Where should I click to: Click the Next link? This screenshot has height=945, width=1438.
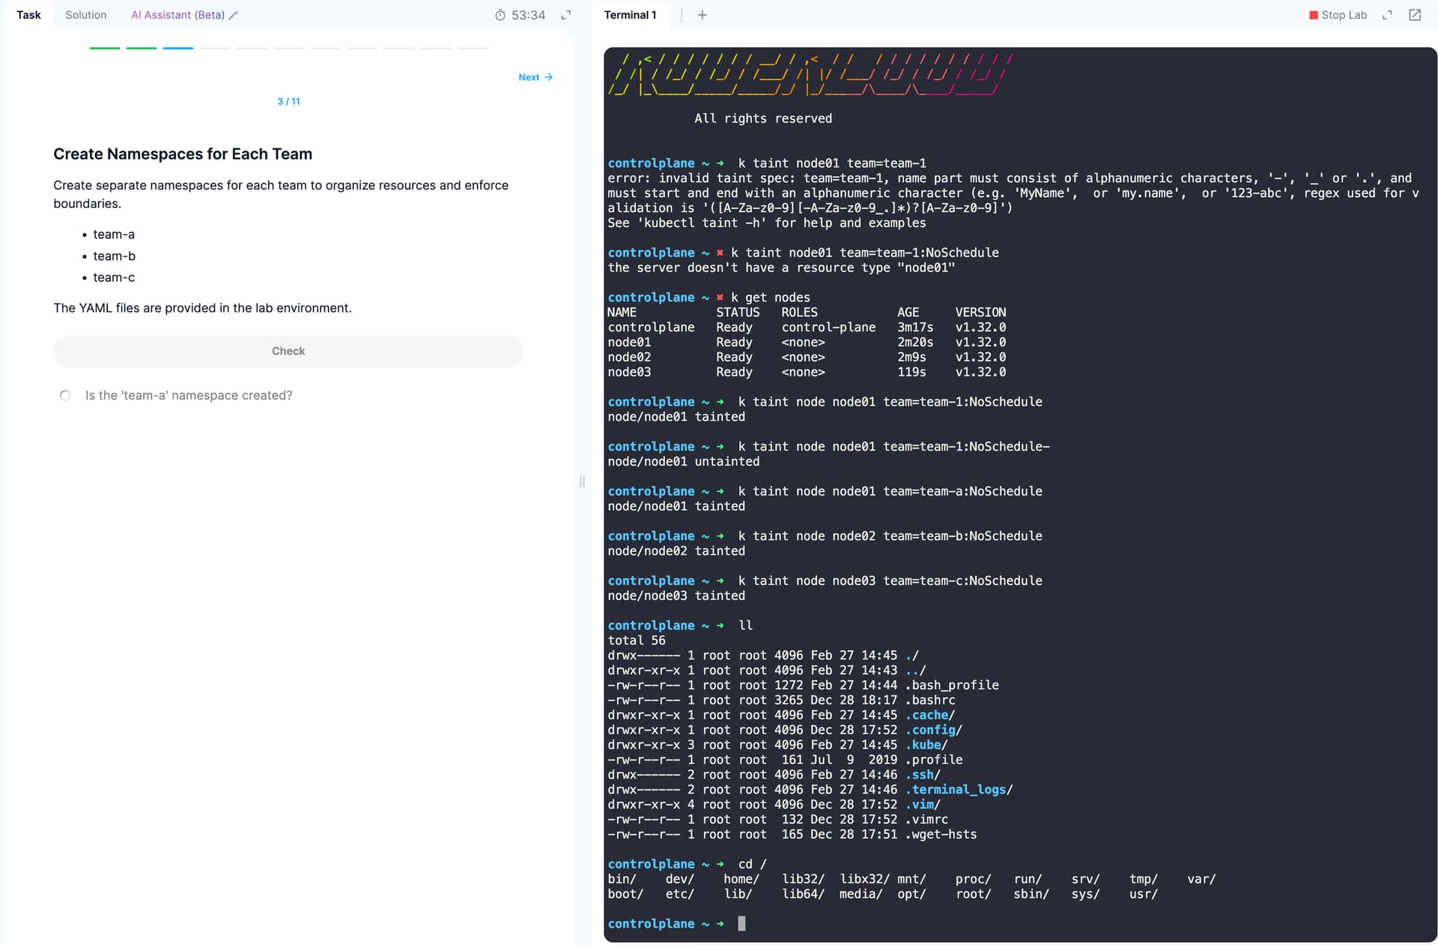pos(529,77)
